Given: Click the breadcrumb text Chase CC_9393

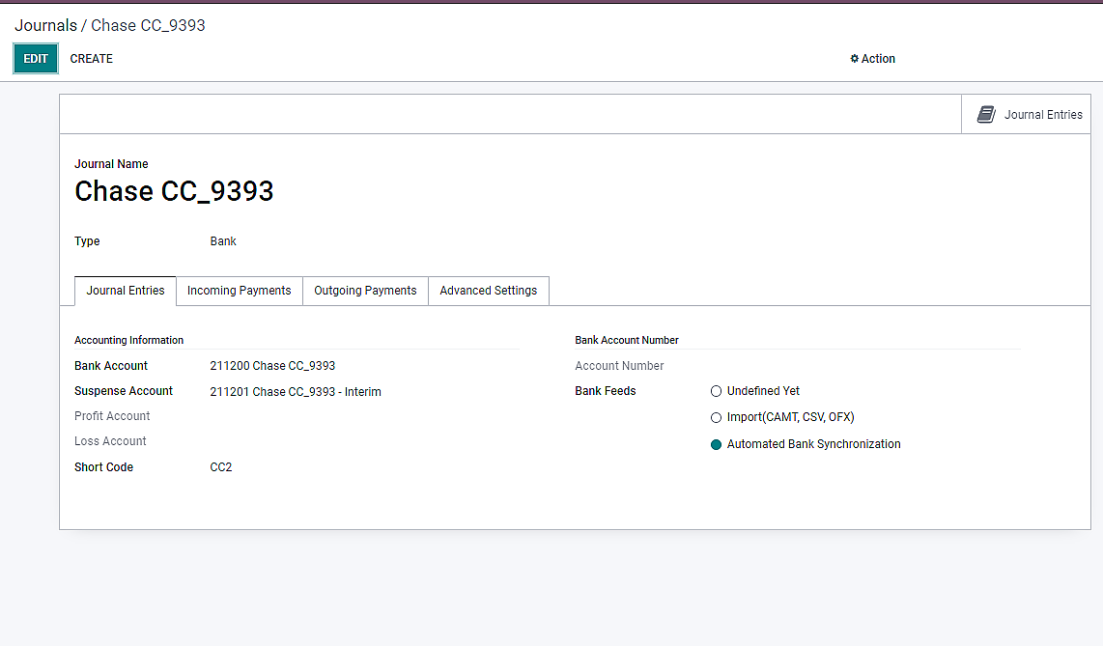Looking at the screenshot, I should [x=148, y=25].
